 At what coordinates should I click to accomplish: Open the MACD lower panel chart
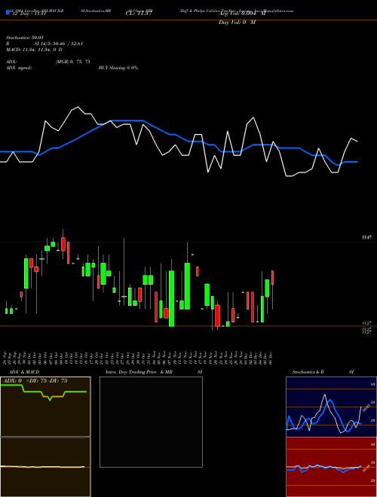[x=45, y=467]
